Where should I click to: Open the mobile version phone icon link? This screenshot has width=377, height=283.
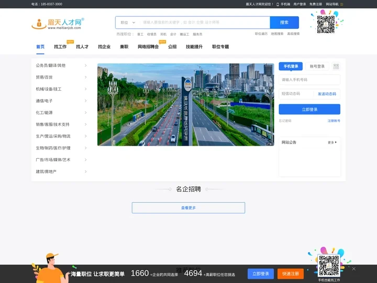click(278, 4)
